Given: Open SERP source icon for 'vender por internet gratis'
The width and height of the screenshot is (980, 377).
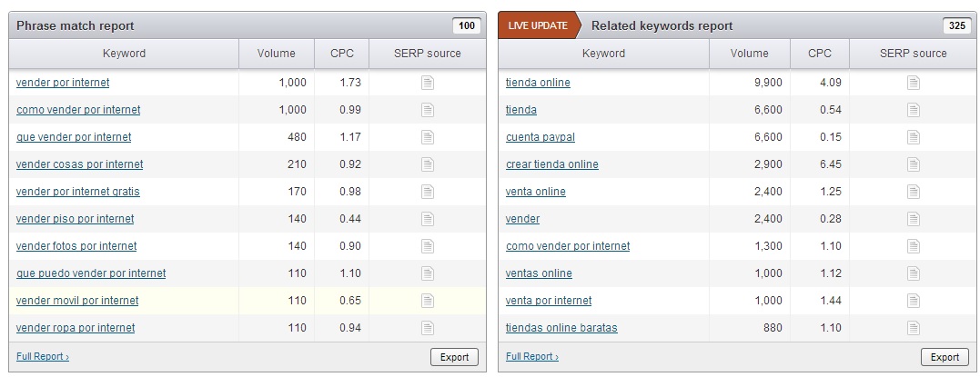Looking at the screenshot, I should 428,191.
